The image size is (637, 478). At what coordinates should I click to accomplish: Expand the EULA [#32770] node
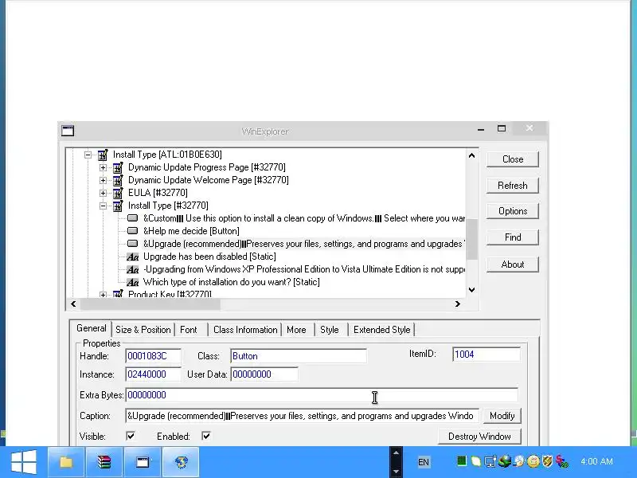tap(103, 193)
